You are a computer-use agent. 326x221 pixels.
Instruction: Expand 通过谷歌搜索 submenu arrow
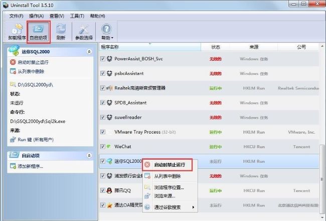[x=193, y=207]
